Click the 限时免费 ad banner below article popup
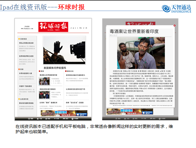196x148 pixels. coord(130,111)
